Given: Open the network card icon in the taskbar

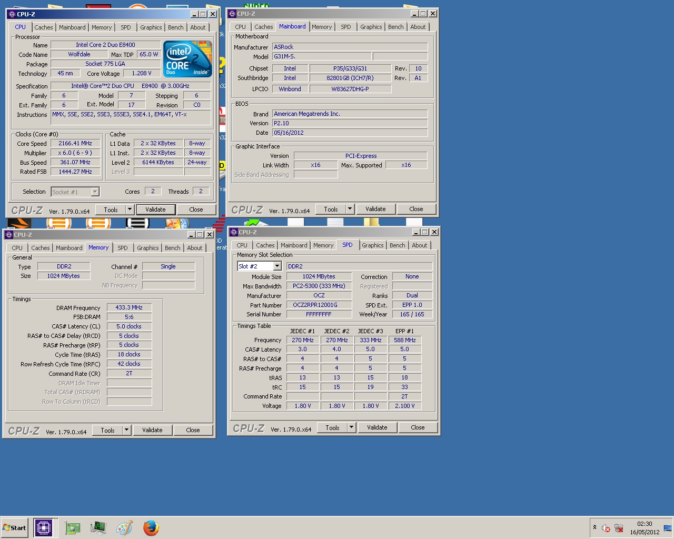Looking at the screenshot, I should (73, 528).
